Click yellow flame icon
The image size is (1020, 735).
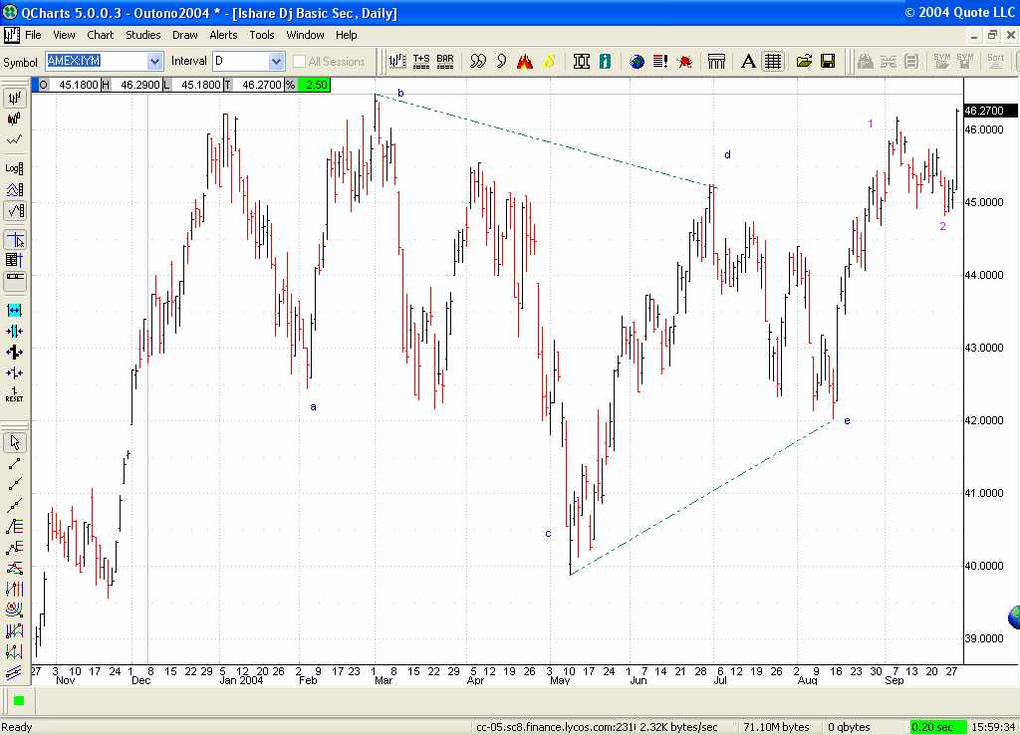[x=549, y=61]
